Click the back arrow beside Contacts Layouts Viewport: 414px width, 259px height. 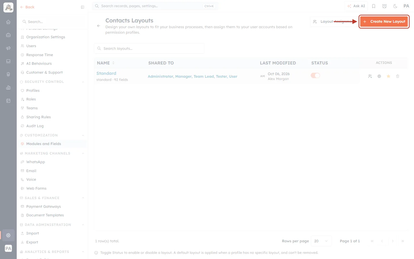pos(99,26)
